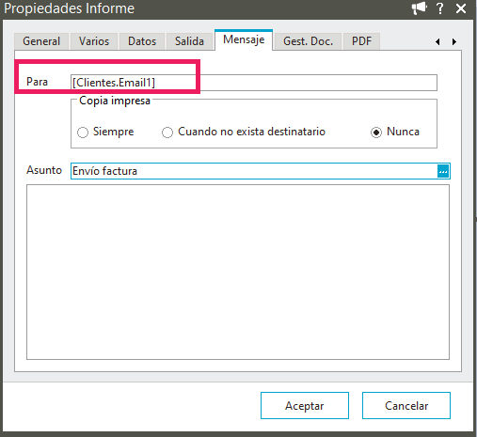Open the ellipsis button beside Asunto field
This screenshot has width=477, height=437.
(443, 171)
